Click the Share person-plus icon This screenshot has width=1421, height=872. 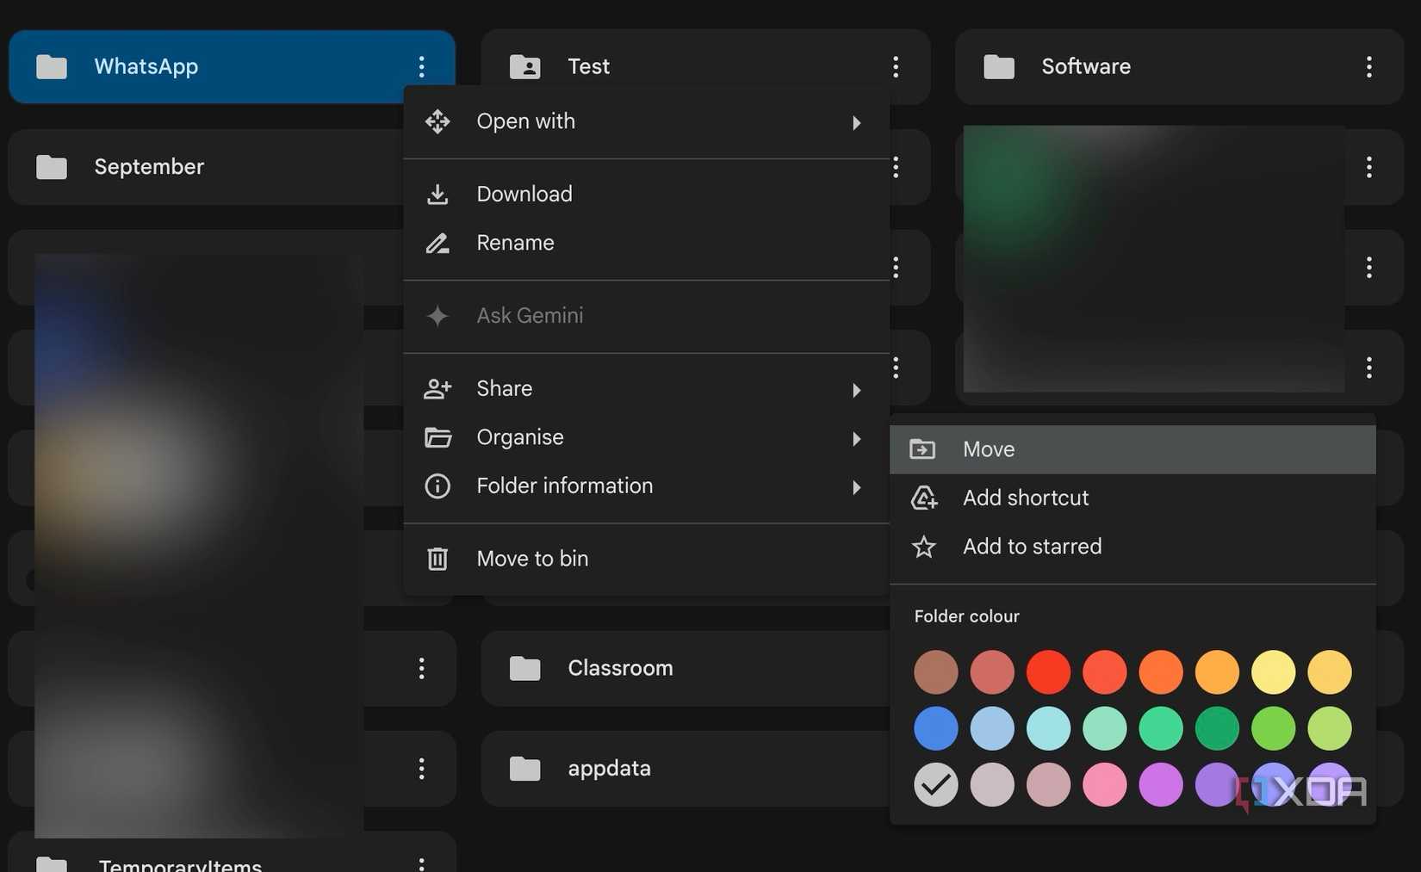[437, 388]
